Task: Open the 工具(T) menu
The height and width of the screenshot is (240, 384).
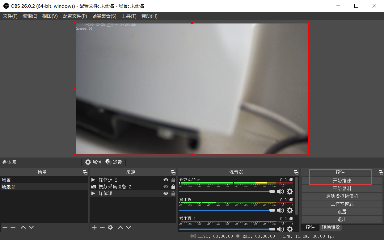Action: coord(129,16)
